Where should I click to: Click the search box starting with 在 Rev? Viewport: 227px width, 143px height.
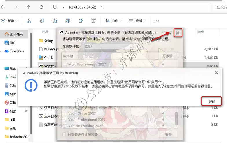click(x=220, y=7)
